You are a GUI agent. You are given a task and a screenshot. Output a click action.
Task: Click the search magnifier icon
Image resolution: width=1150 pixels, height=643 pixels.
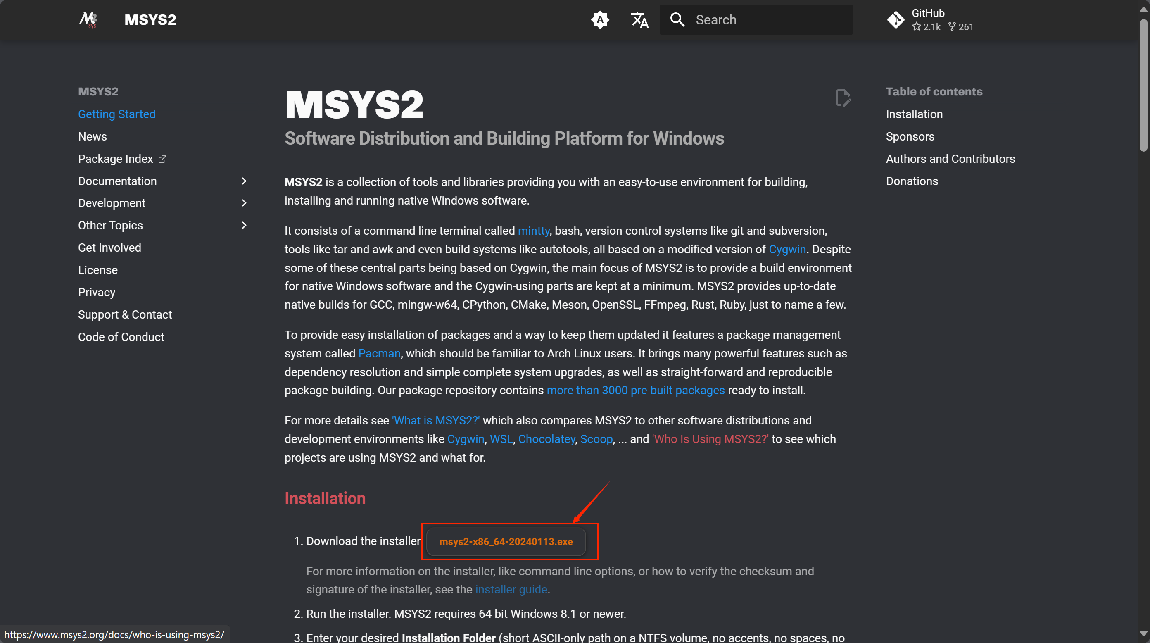point(677,20)
